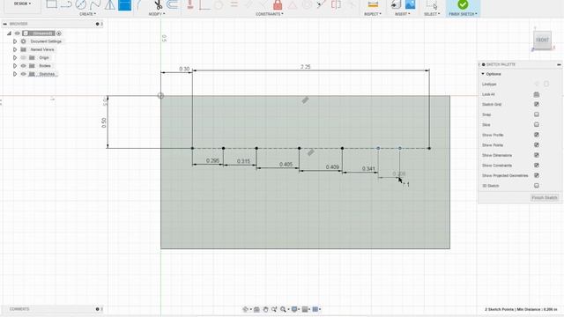Apply the Fix/Unfix lock constraint

click(278, 4)
